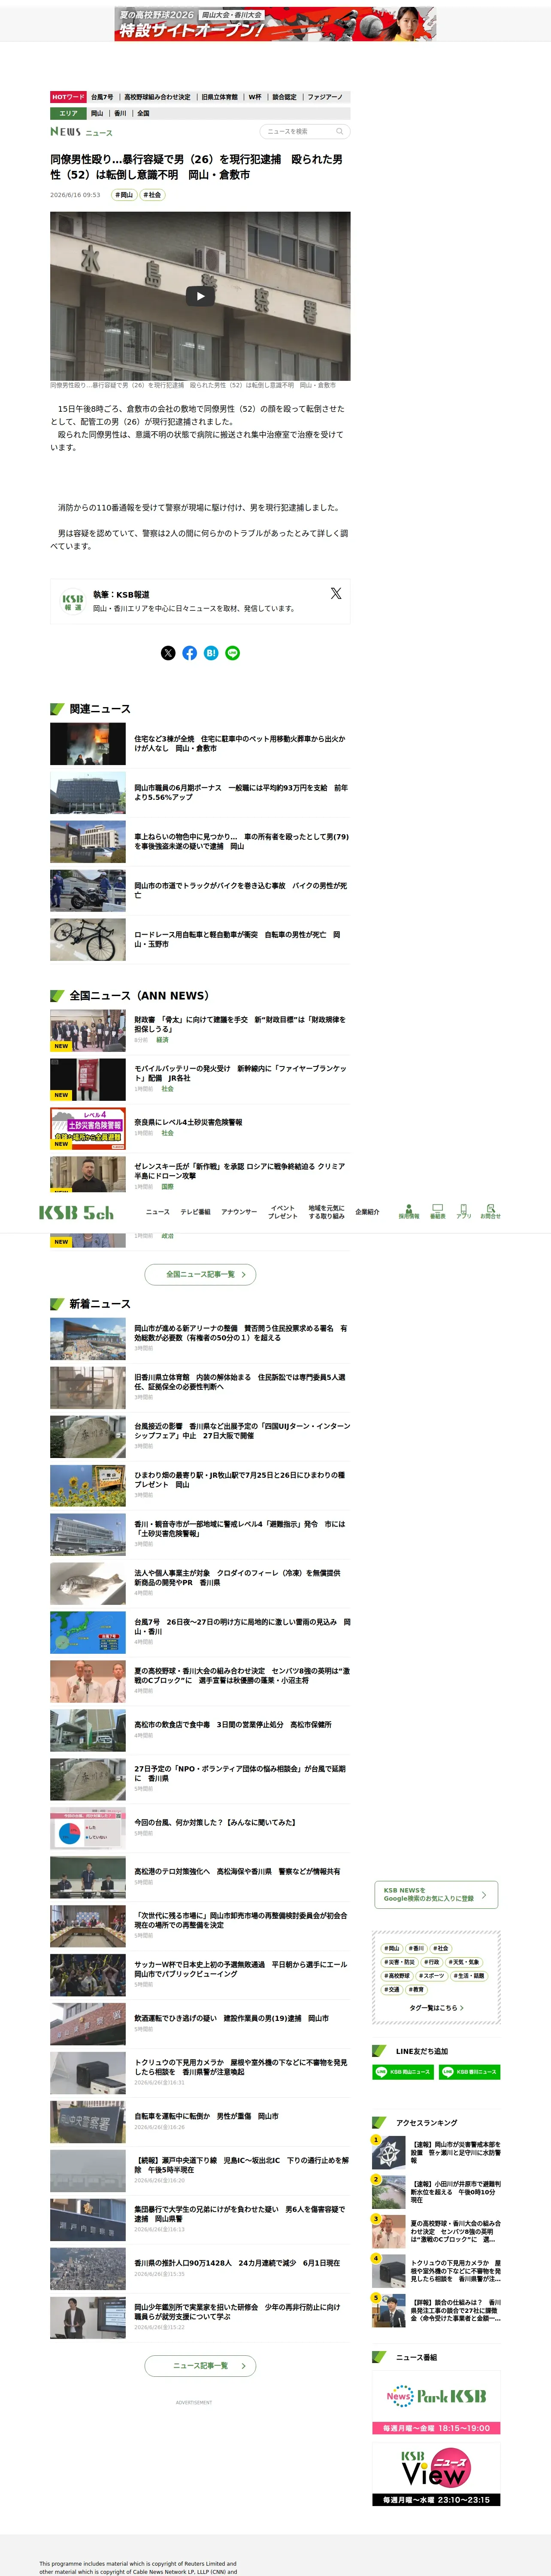Screen dimensions: 551x2576
Task: Open HOT word 台風7号
Action: pos(102,97)
